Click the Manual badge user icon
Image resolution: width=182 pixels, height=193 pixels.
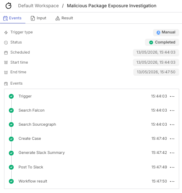point(158,33)
